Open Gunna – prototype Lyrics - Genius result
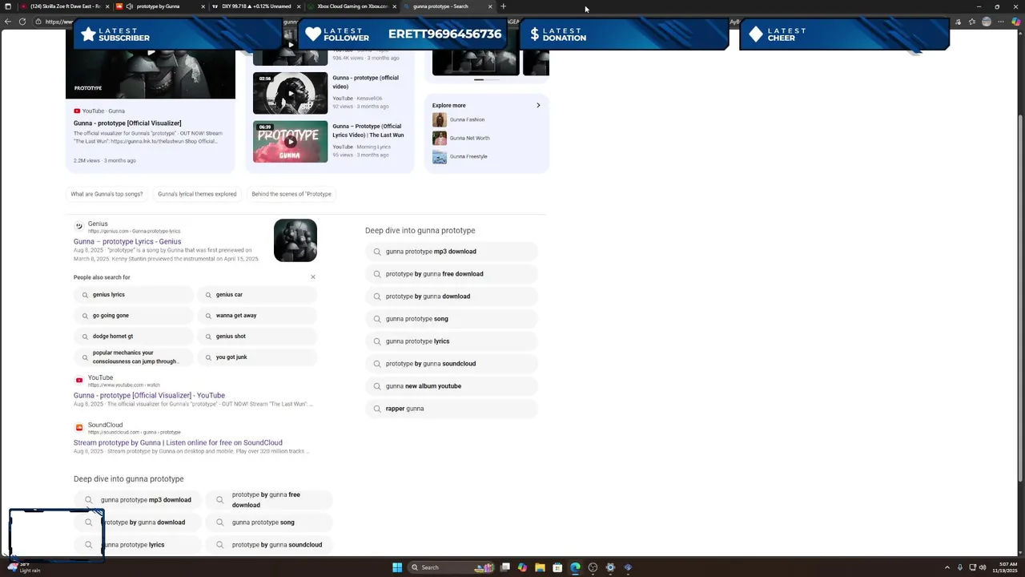The image size is (1025, 577). click(127, 241)
